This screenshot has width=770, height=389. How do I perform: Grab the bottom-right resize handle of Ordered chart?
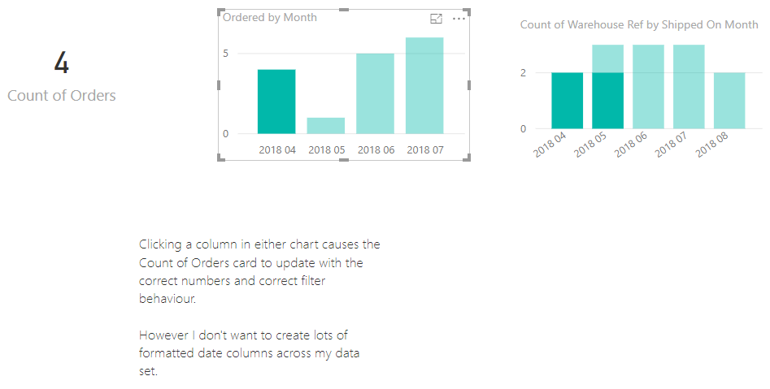pos(468,159)
